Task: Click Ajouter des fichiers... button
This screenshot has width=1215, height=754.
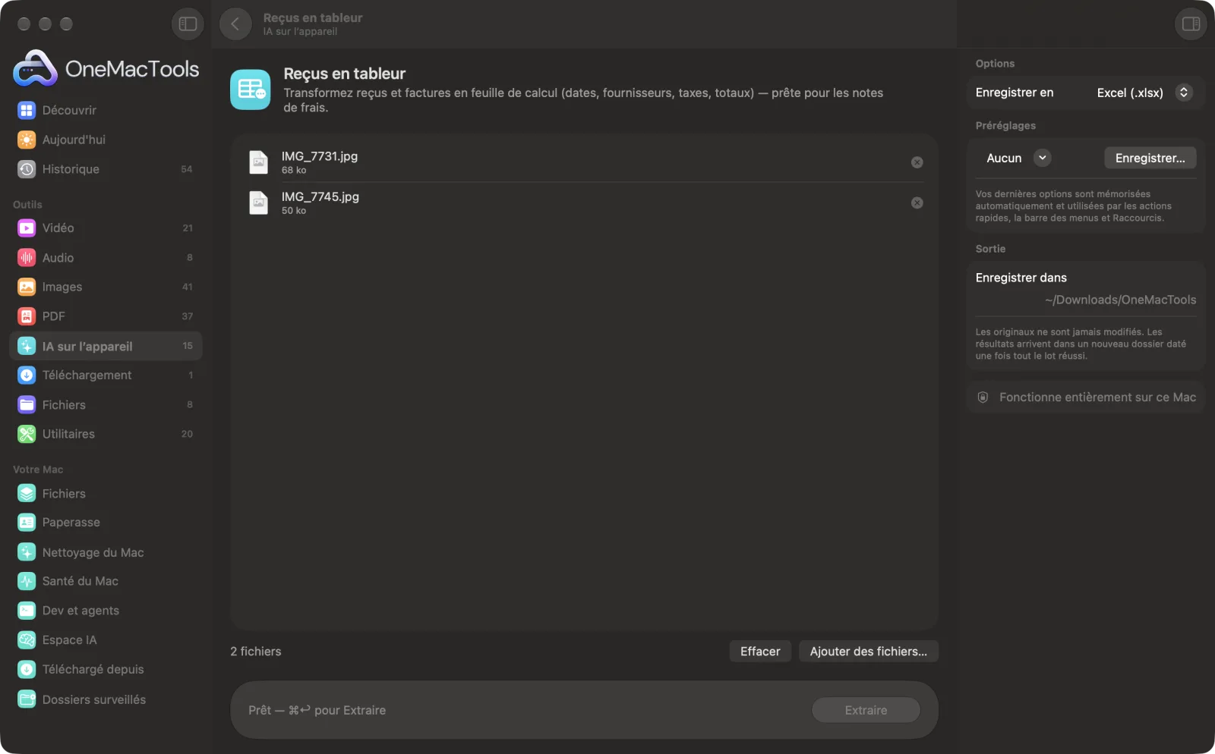Action: coord(868,652)
